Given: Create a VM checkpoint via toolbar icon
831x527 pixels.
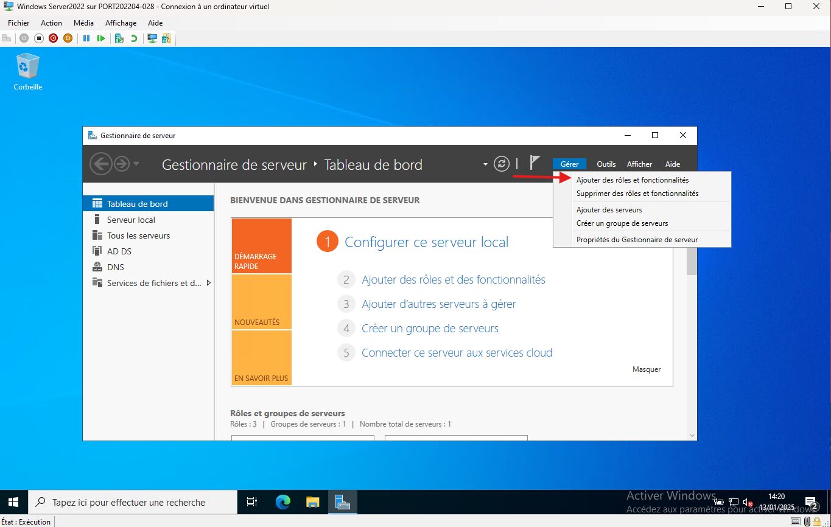Looking at the screenshot, I should 119,38.
